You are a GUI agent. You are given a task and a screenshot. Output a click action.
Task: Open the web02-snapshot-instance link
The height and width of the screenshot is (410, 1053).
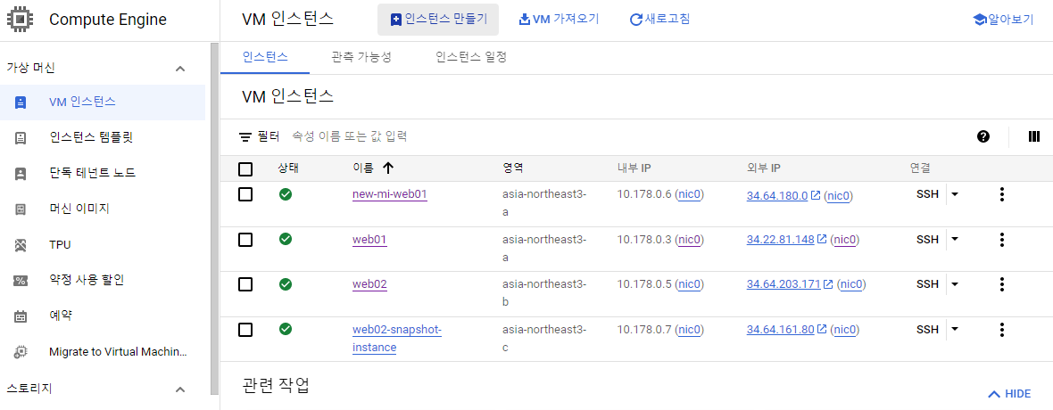click(397, 338)
